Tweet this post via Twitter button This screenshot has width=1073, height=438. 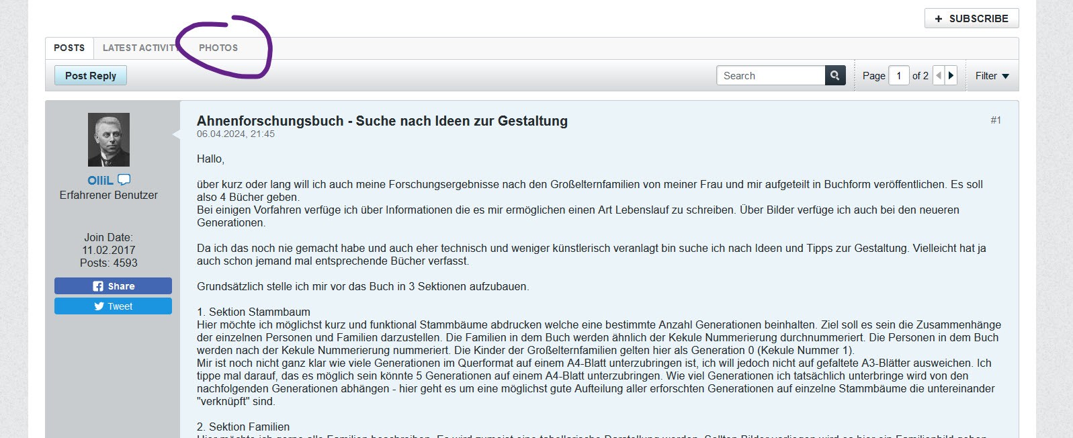click(x=113, y=306)
